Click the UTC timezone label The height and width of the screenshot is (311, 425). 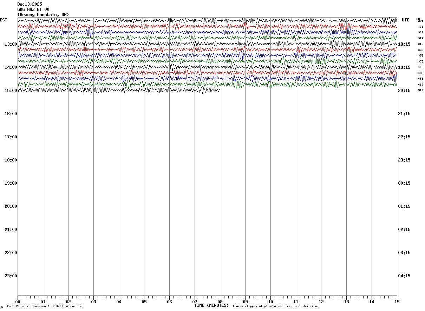click(x=406, y=20)
